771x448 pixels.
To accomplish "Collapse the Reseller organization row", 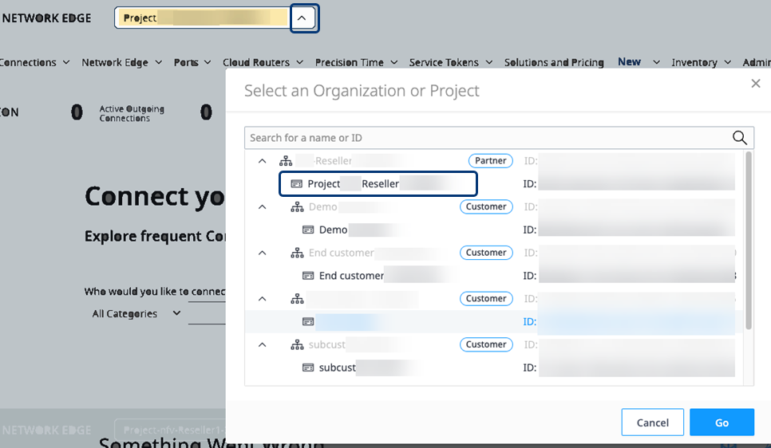I will click(262, 161).
